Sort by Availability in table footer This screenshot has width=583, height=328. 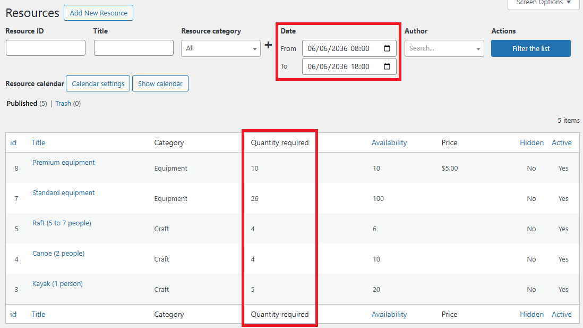(389, 314)
